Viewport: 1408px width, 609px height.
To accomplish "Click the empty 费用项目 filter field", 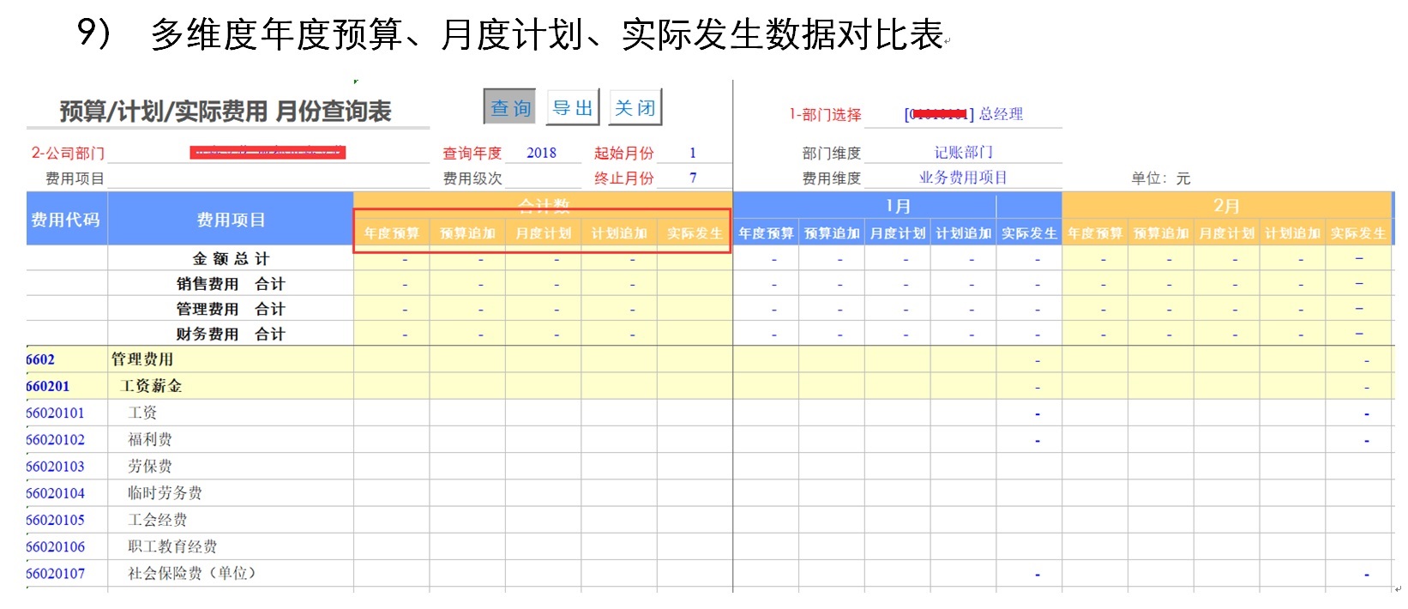I will tap(268, 178).
